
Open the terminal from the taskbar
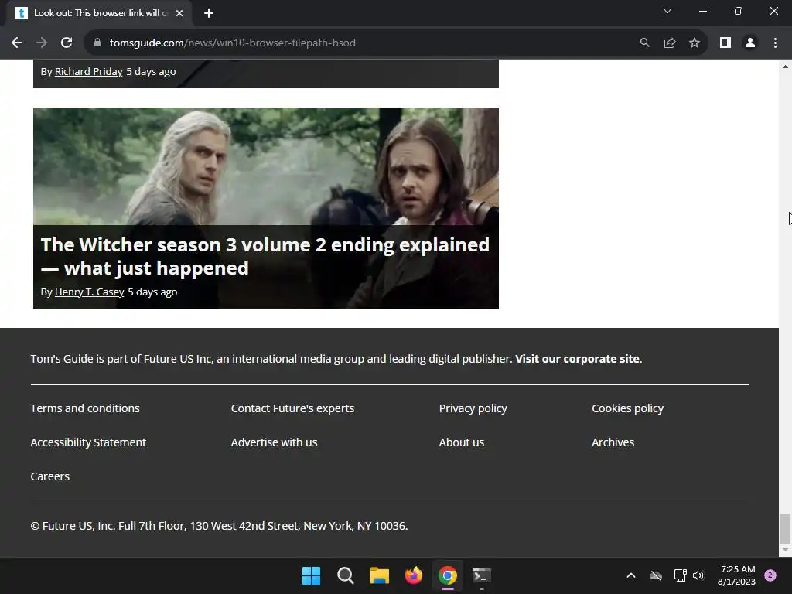pos(482,575)
